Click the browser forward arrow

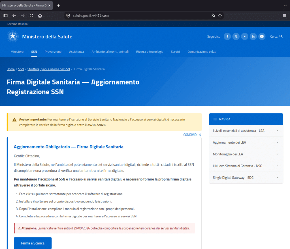(23, 16)
